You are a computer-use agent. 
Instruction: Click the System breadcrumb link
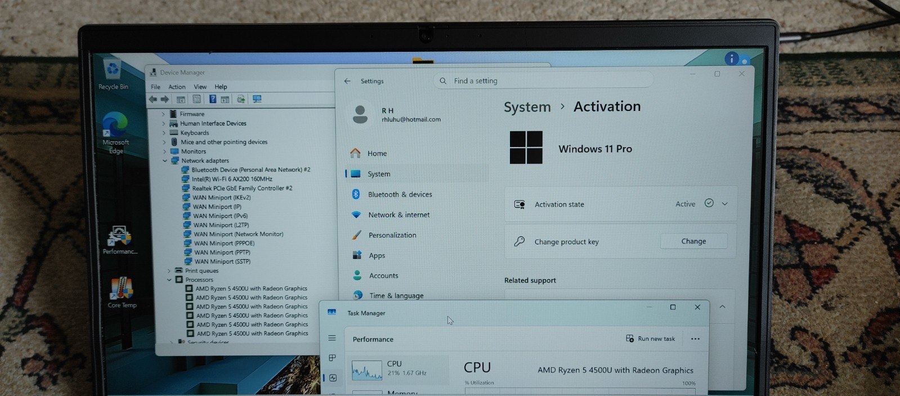click(527, 107)
